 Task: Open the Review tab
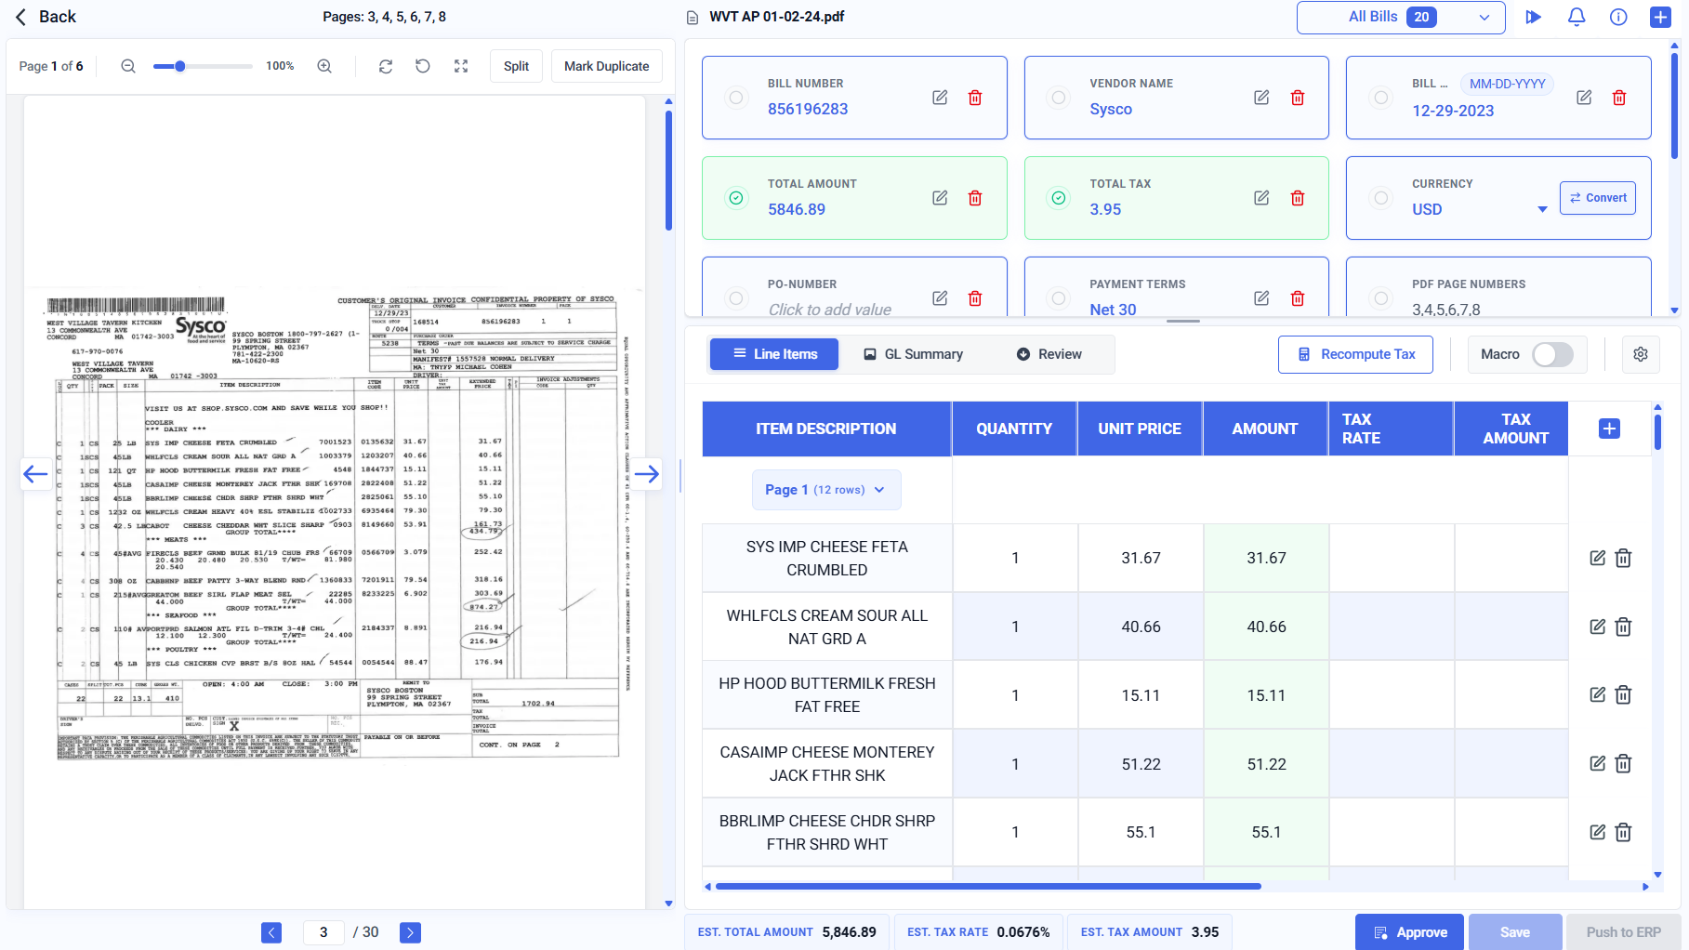pos(1049,354)
